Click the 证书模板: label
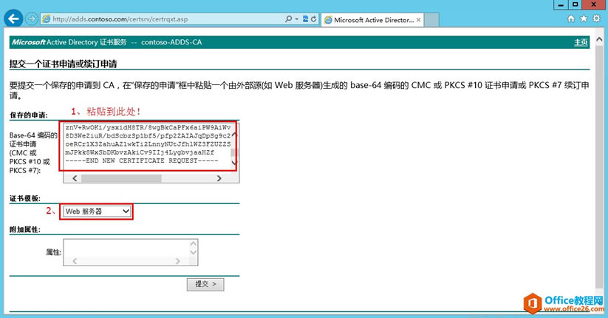Image resolution: width=608 pixels, height=318 pixels. point(25,198)
